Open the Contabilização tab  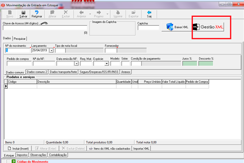tap(58, 155)
